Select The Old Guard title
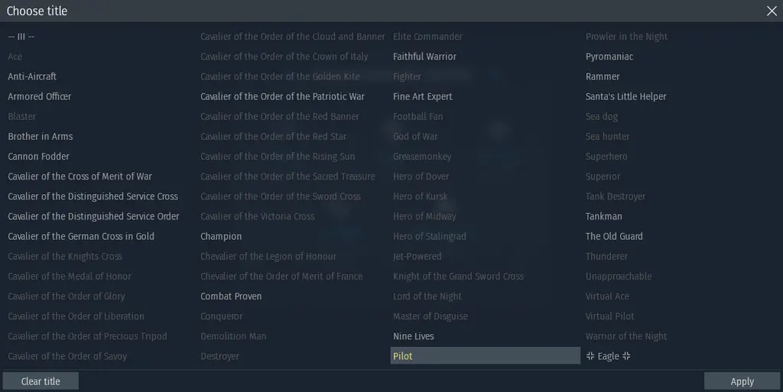 [614, 236]
